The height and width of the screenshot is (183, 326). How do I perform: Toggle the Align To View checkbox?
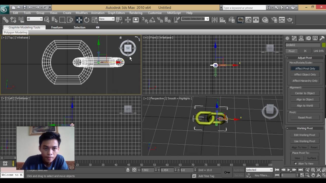click(x=296, y=164)
